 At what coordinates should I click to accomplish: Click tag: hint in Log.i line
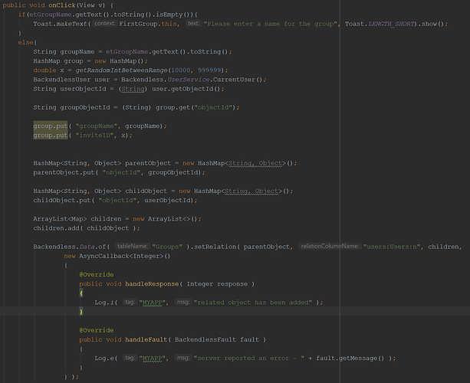(130, 302)
